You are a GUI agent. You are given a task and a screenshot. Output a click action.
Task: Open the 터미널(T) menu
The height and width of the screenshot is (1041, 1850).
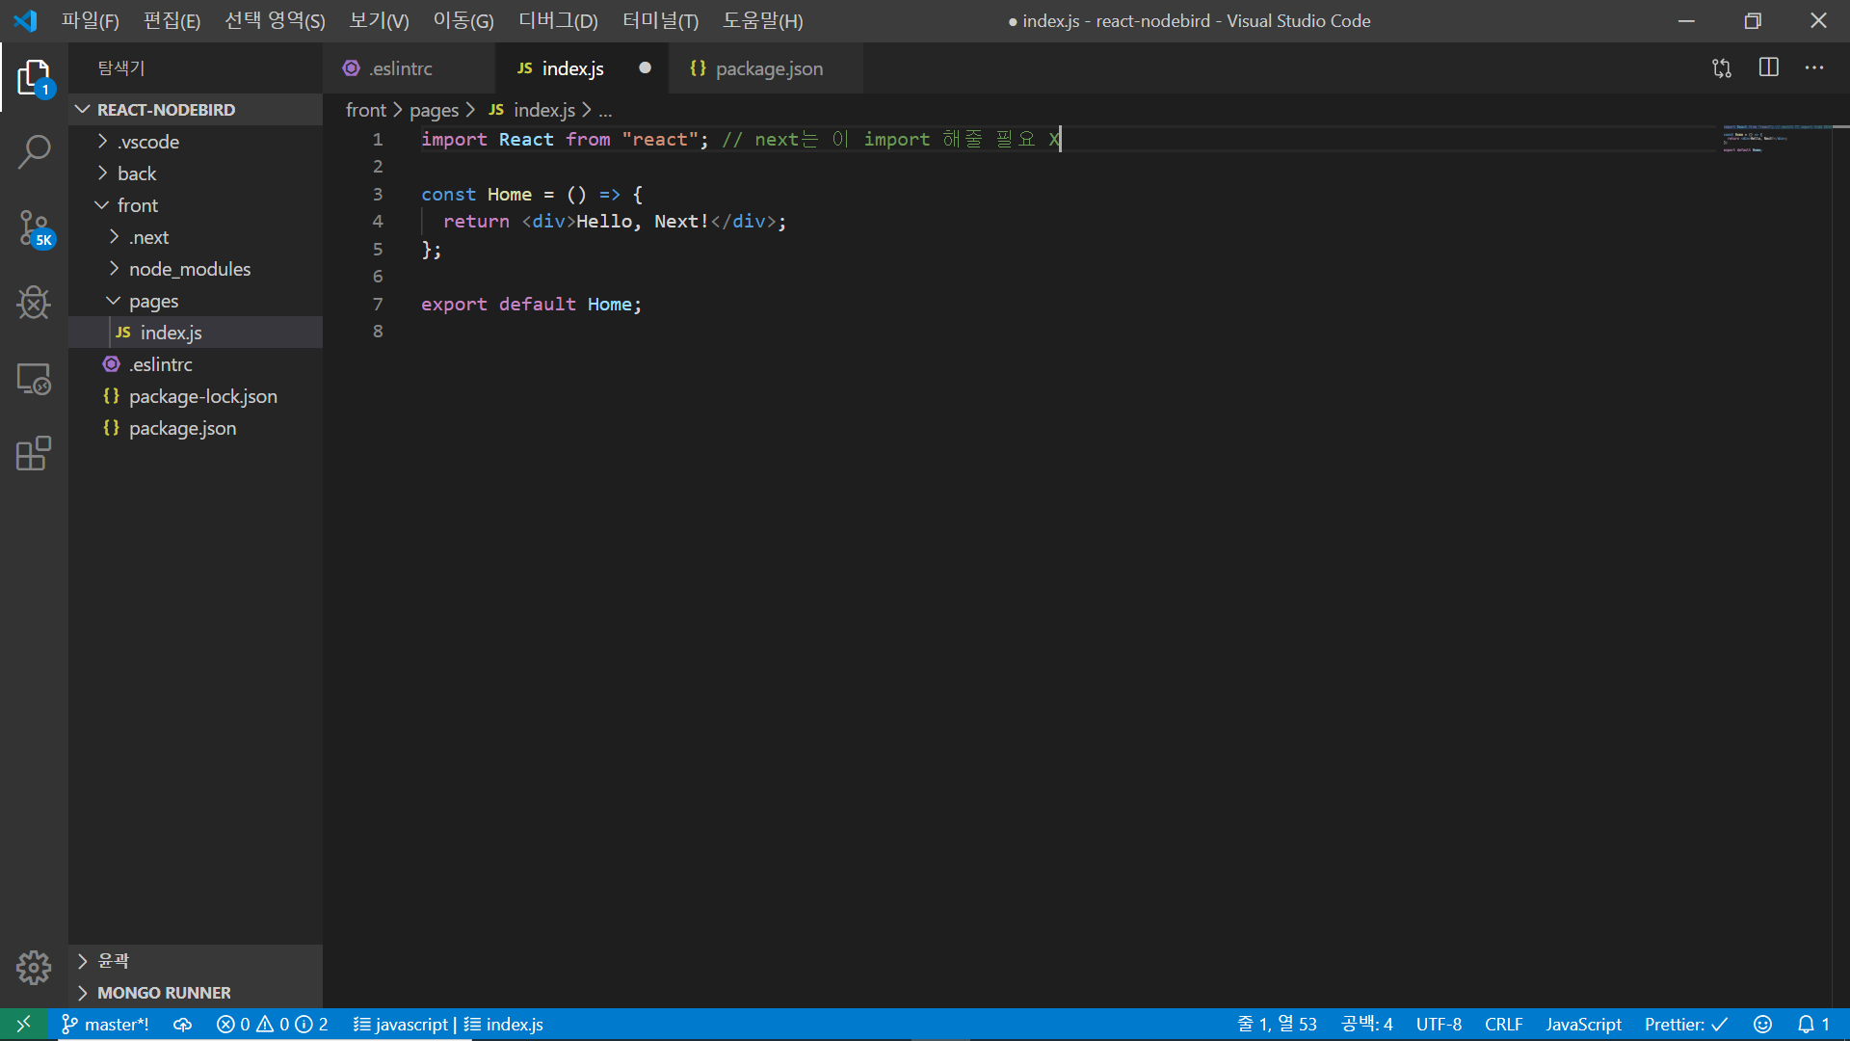pyautogui.click(x=660, y=20)
